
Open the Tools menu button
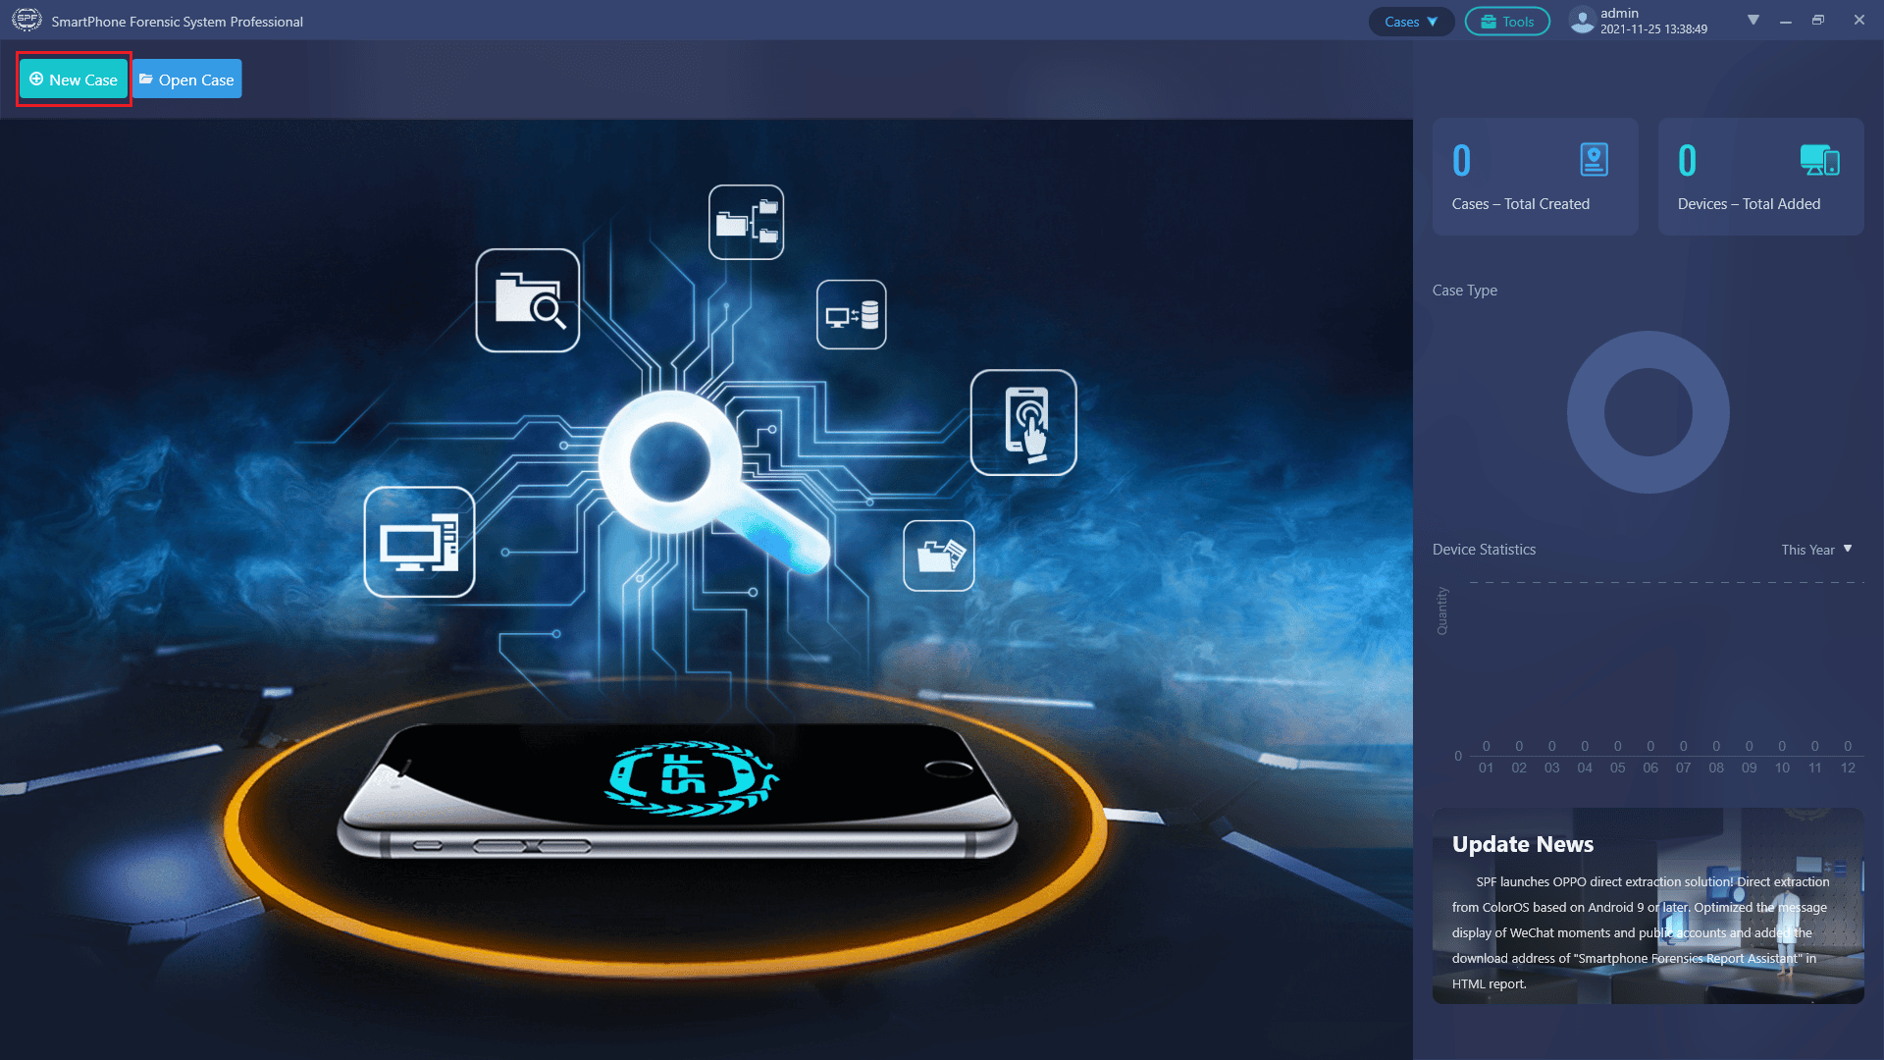pyautogui.click(x=1507, y=22)
